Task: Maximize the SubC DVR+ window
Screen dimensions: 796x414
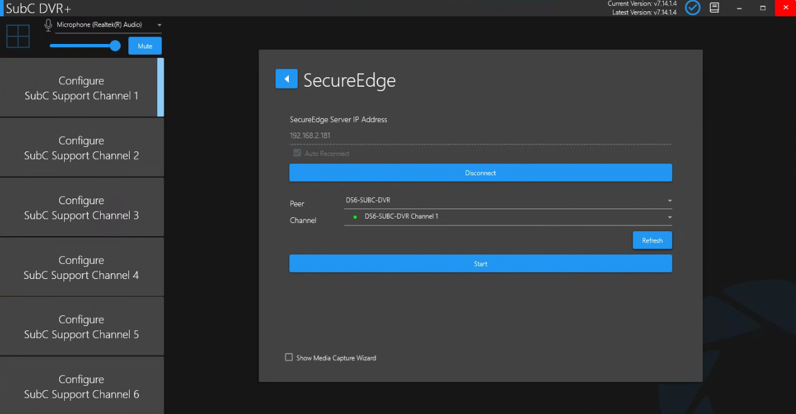Action: pos(762,8)
